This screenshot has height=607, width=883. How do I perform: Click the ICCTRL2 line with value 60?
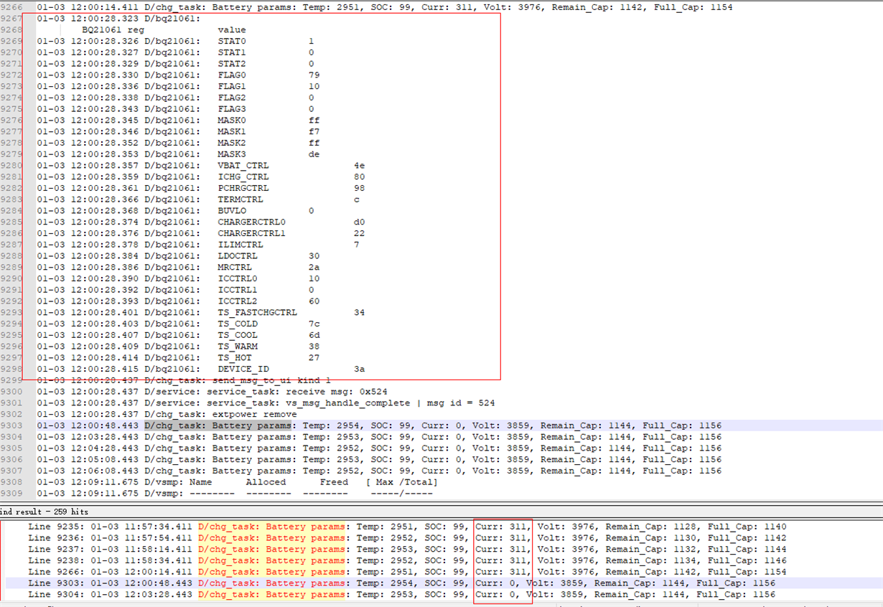tap(178, 301)
